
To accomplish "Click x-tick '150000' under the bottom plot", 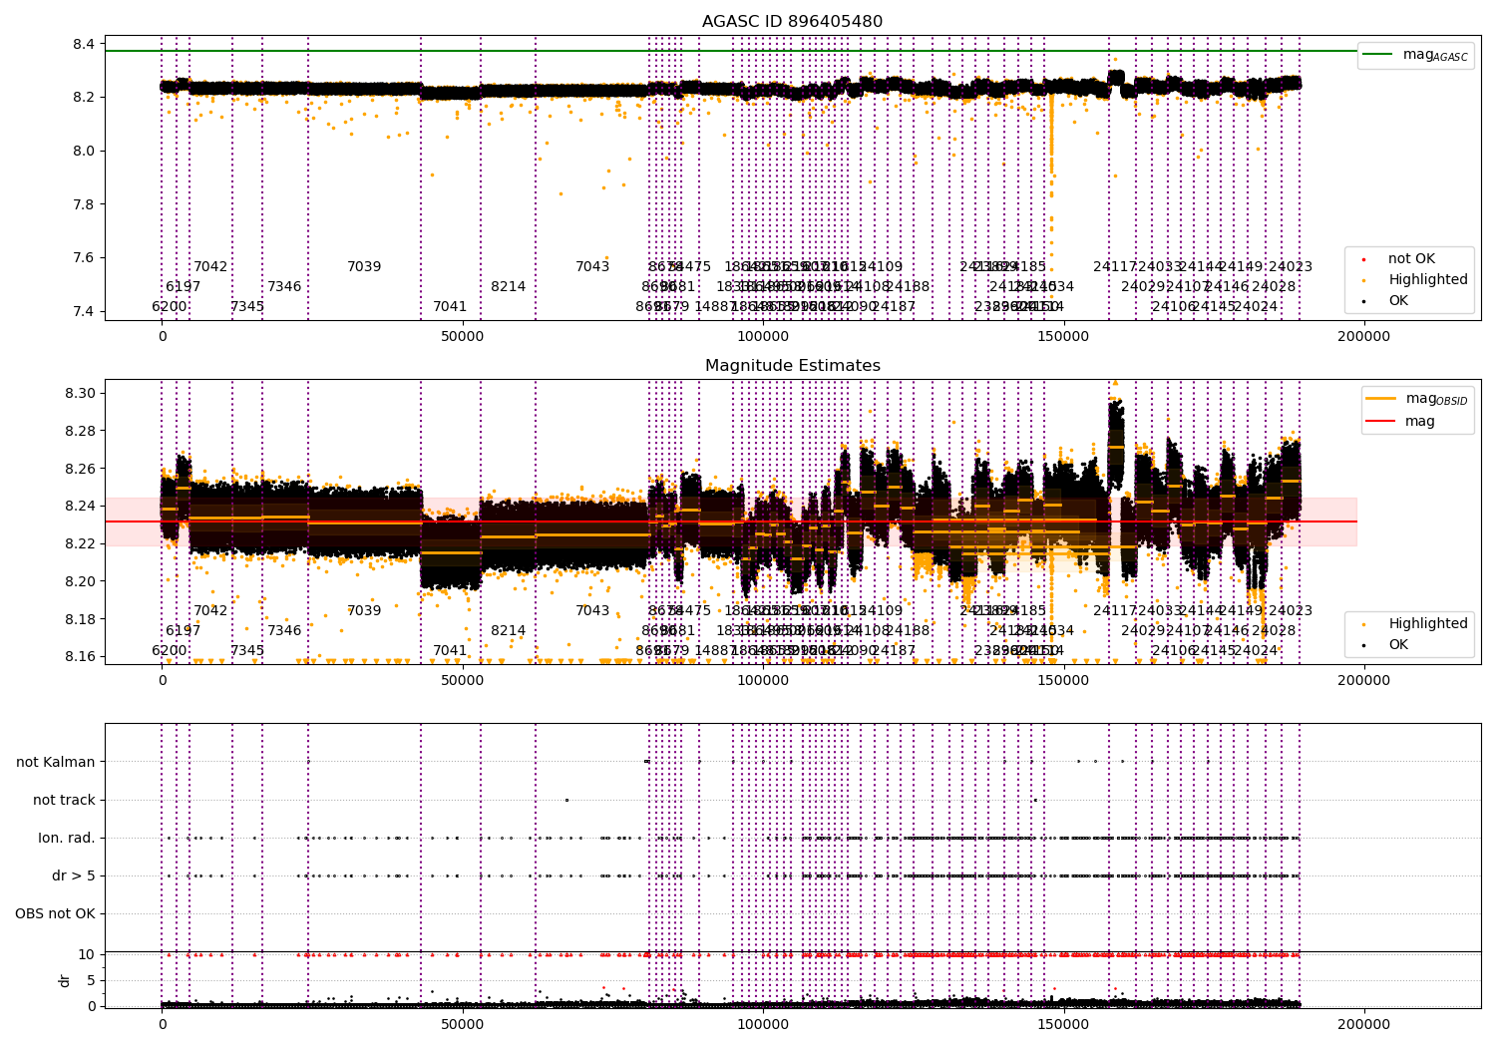I will tap(1063, 1024).
